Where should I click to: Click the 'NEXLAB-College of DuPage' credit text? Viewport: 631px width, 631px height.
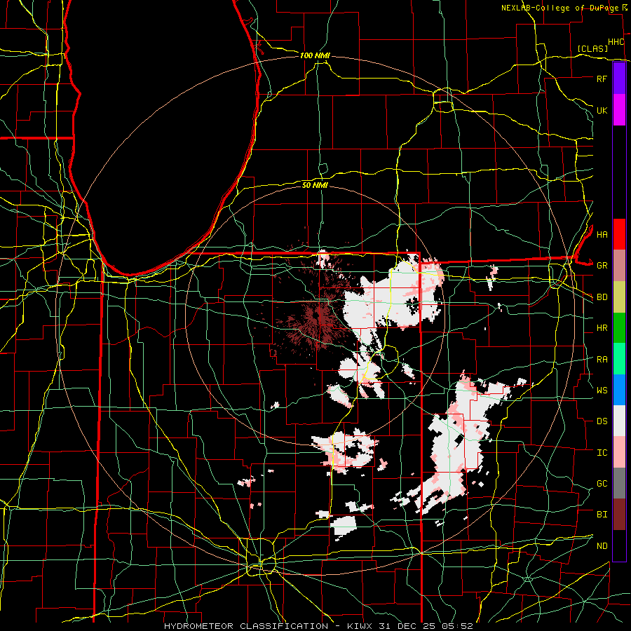point(559,8)
